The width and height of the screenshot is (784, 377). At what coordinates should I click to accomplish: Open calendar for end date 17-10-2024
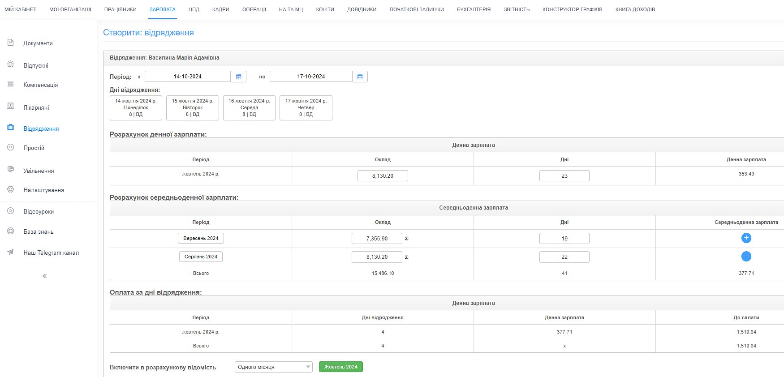pos(360,77)
